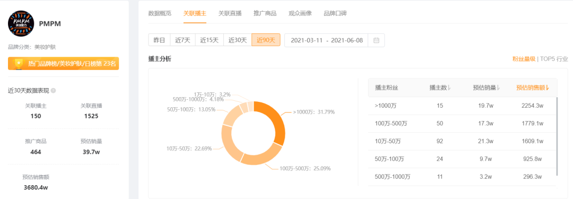Click the 预估销售额 value 3680.4w

click(x=36, y=188)
